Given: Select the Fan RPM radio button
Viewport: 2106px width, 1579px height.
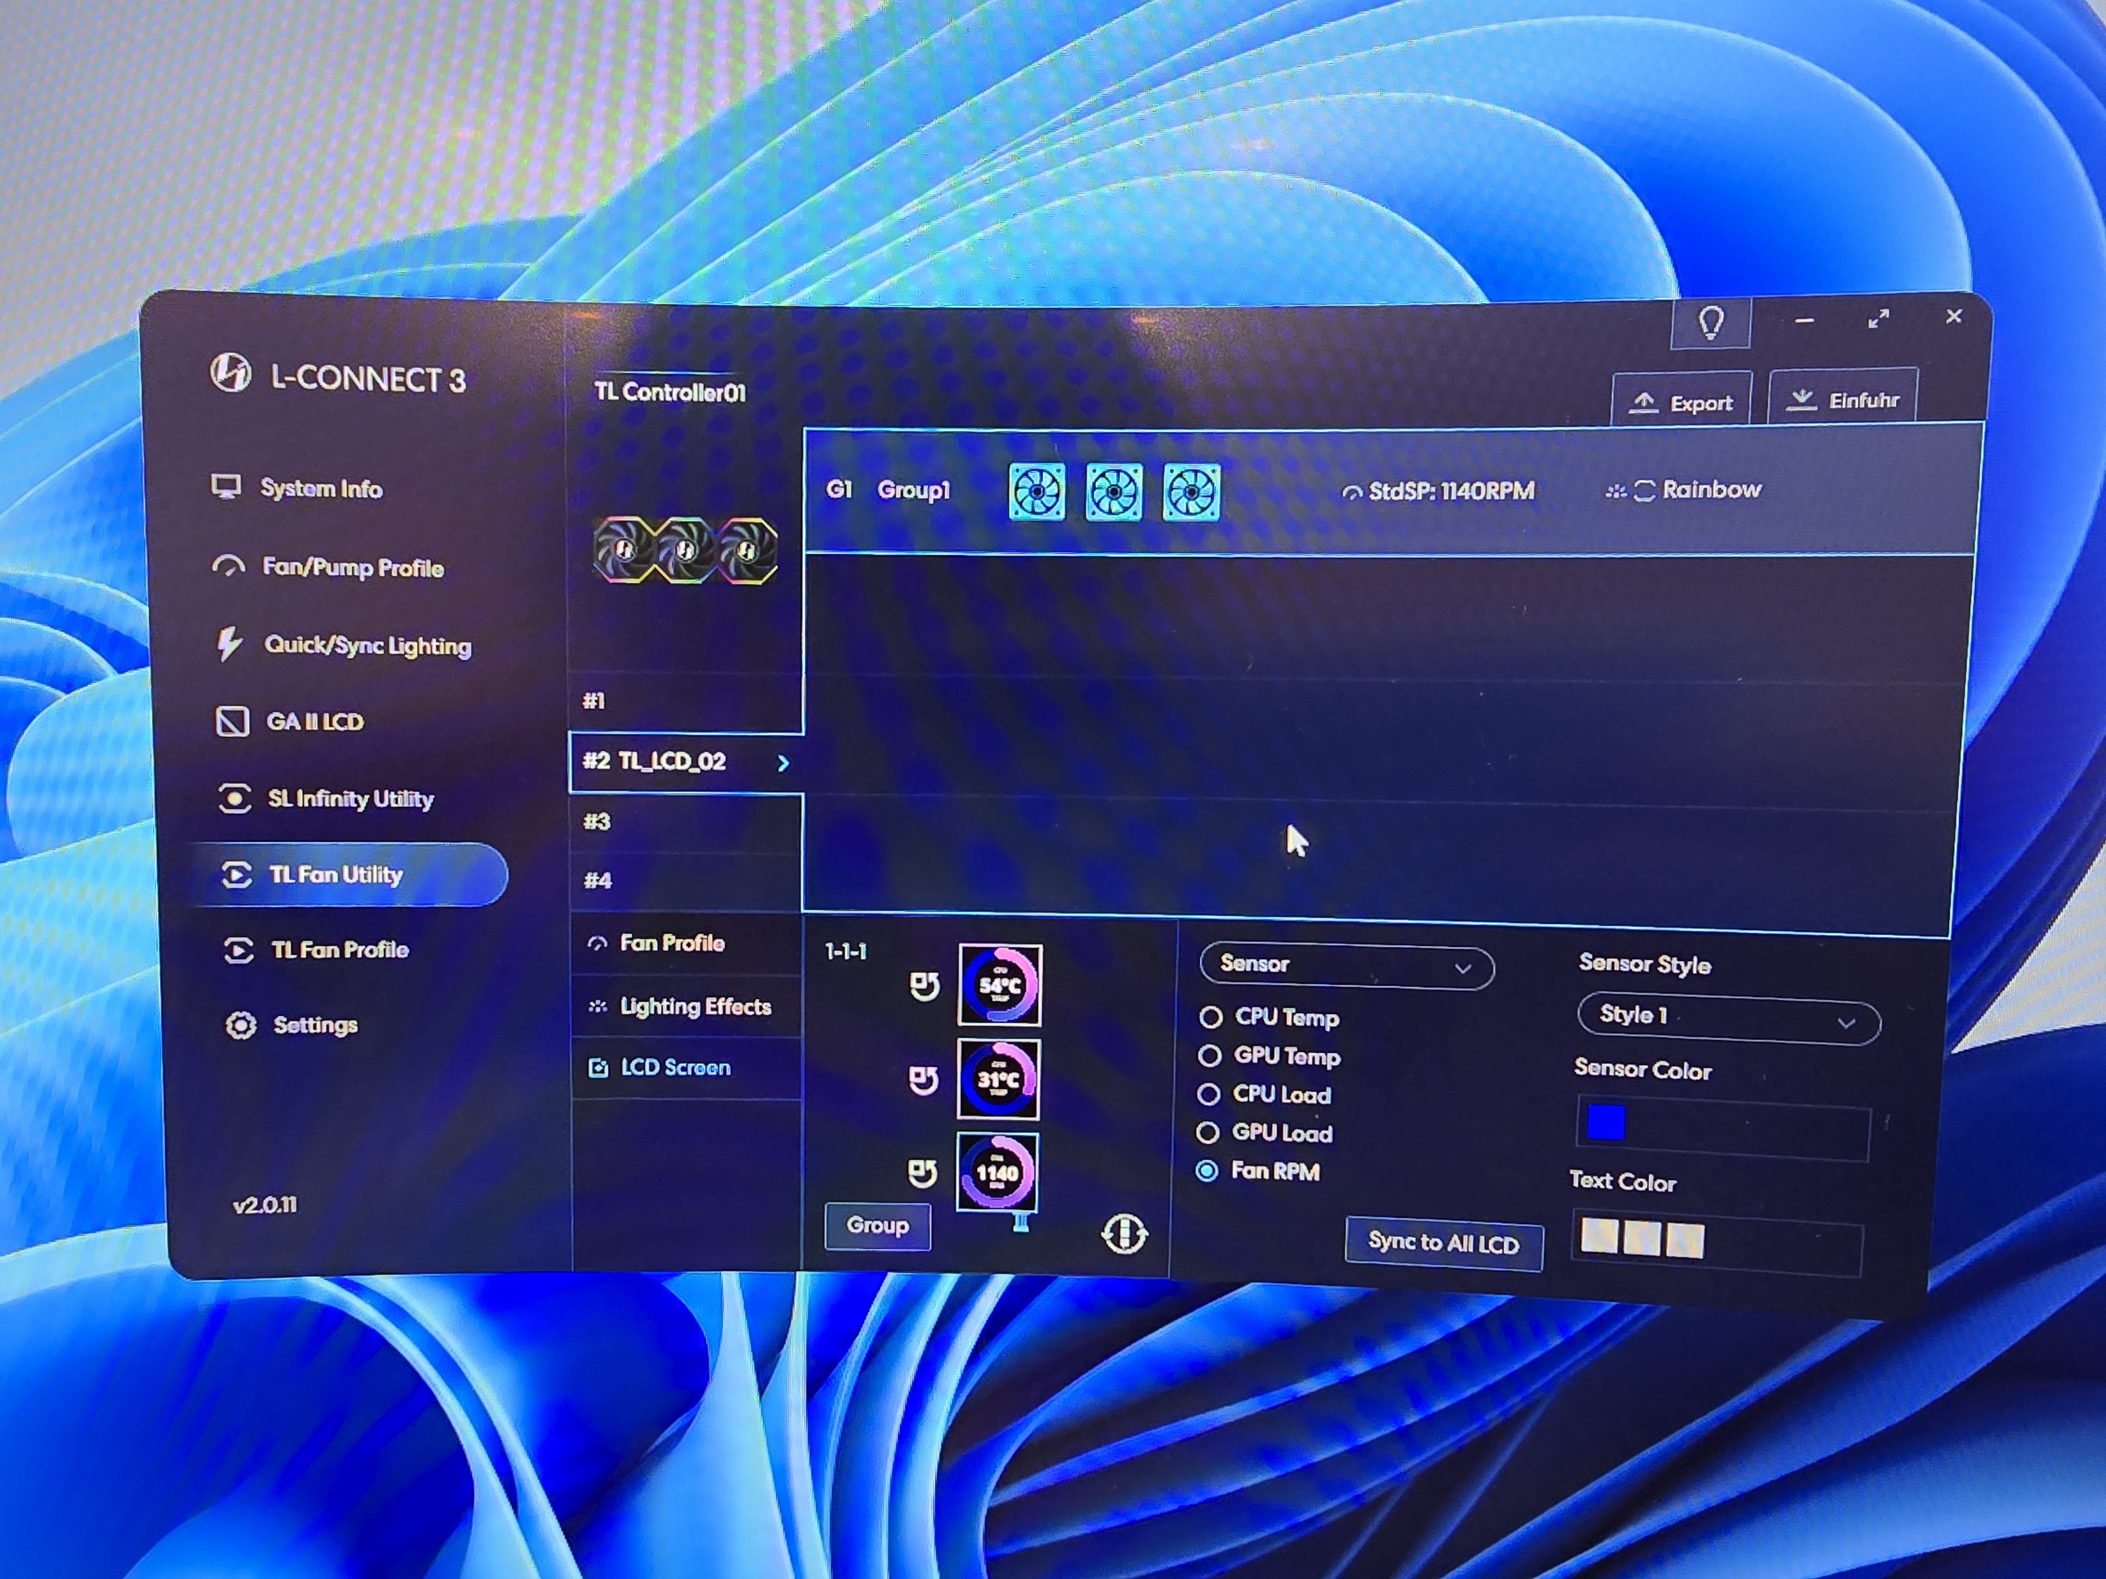Looking at the screenshot, I should click(x=1206, y=1171).
